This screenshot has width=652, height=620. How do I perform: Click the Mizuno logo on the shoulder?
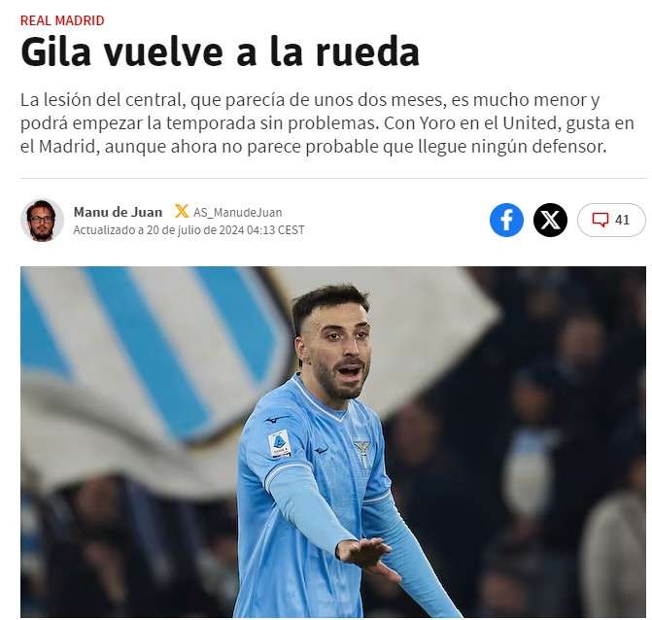click(276, 419)
